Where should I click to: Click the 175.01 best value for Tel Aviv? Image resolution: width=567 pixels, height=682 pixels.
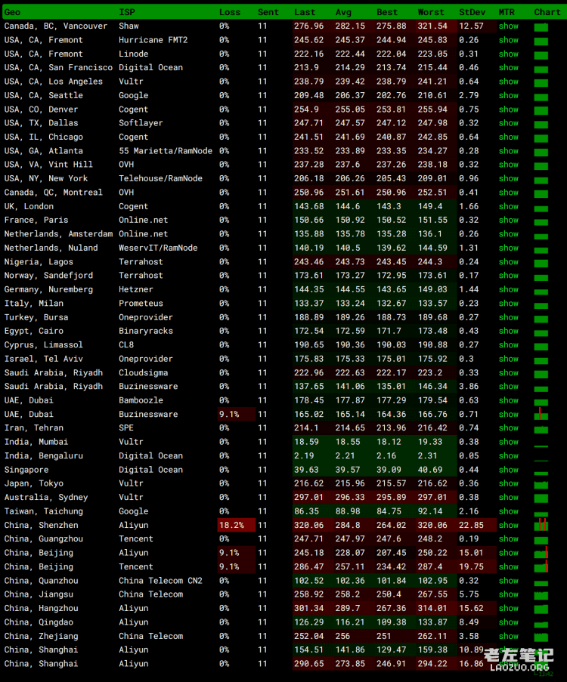point(391,359)
